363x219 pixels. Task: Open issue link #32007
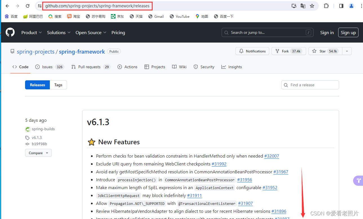(x=271, y=156)
